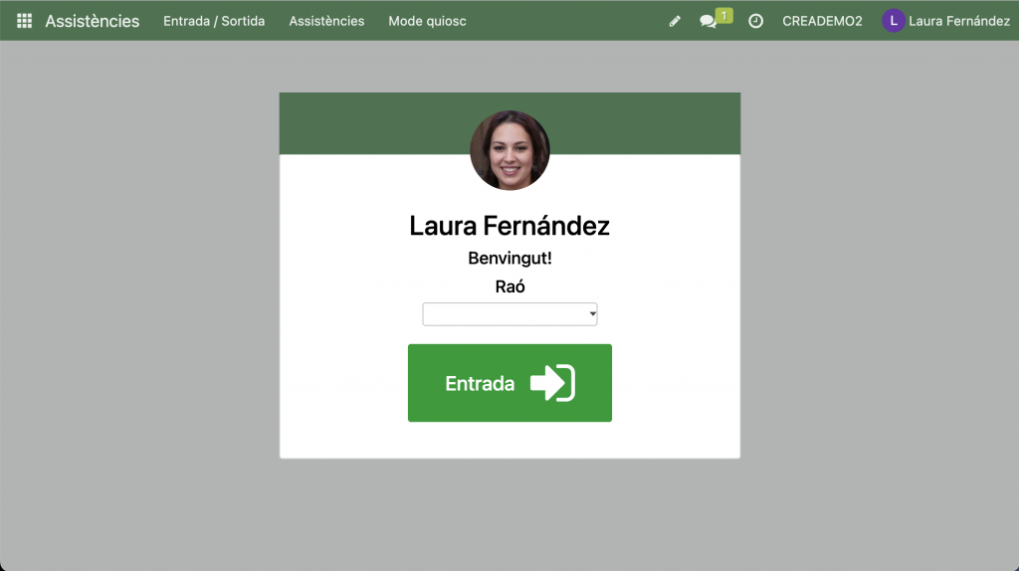Click the pencil edit icon
This screenshot has width=1019, height=571.
tap(675, 21)
